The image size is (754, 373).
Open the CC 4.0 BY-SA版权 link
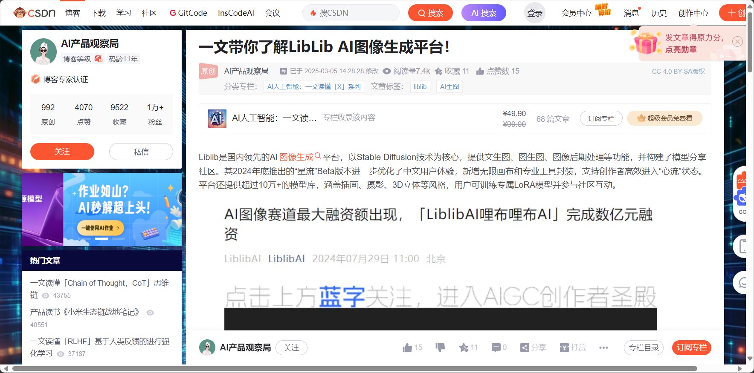tap(679, 71)
